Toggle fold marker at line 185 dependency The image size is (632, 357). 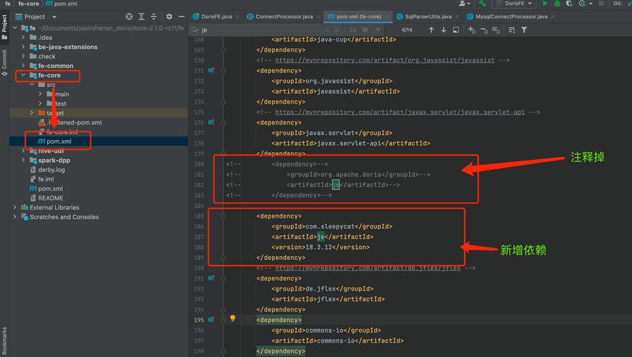coord(223,216)
